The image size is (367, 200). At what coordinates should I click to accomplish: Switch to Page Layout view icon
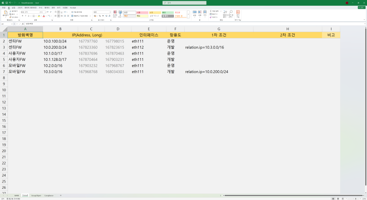coord(338,199)
